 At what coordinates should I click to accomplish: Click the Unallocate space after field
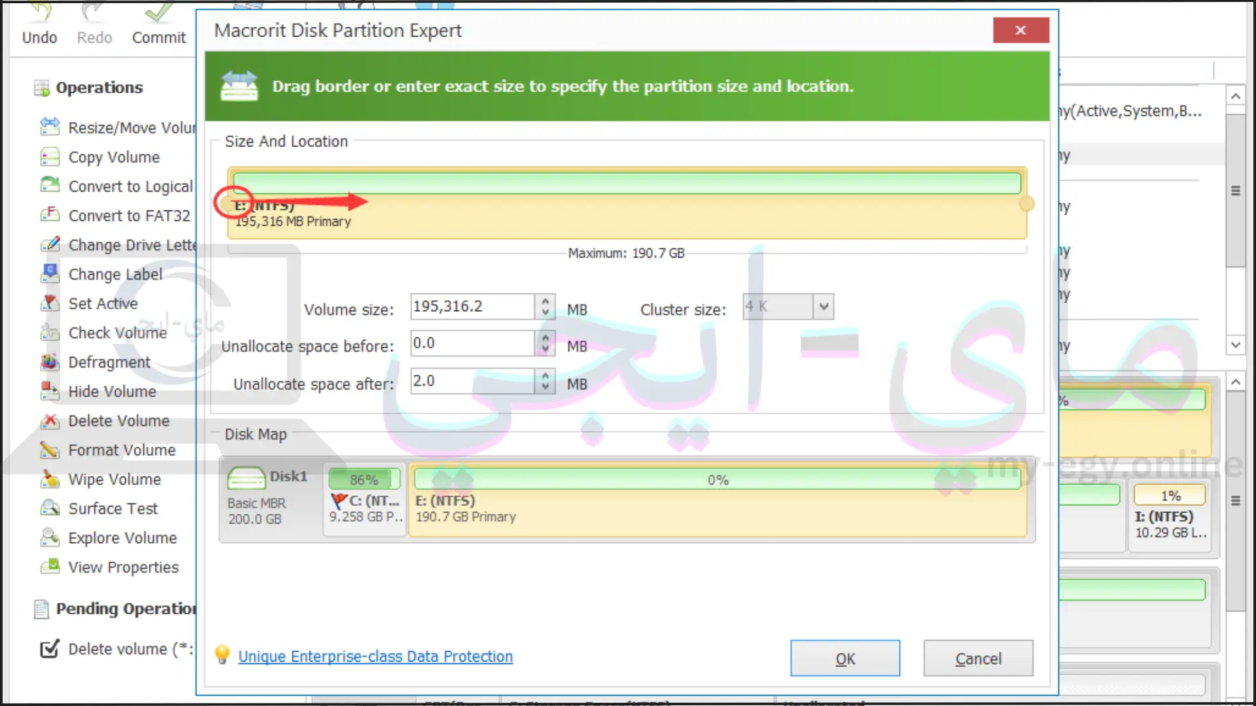point(473,381)
